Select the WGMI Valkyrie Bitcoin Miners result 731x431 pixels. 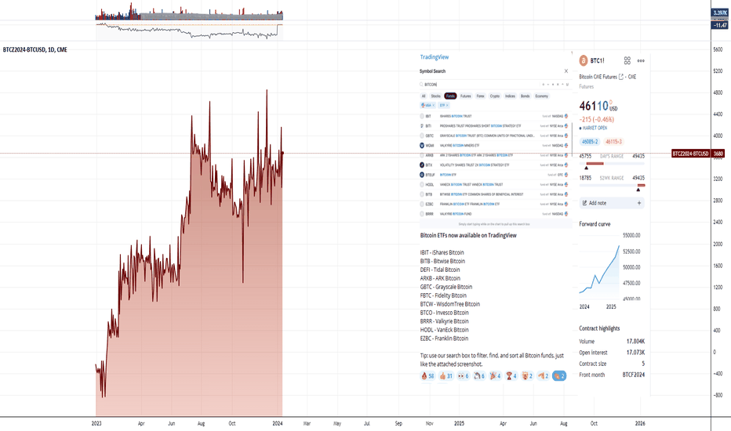coord(494,146)
